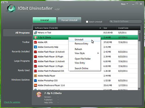
Task: Toggle sort arrow on Software Name column
Action: pos(100,28)
